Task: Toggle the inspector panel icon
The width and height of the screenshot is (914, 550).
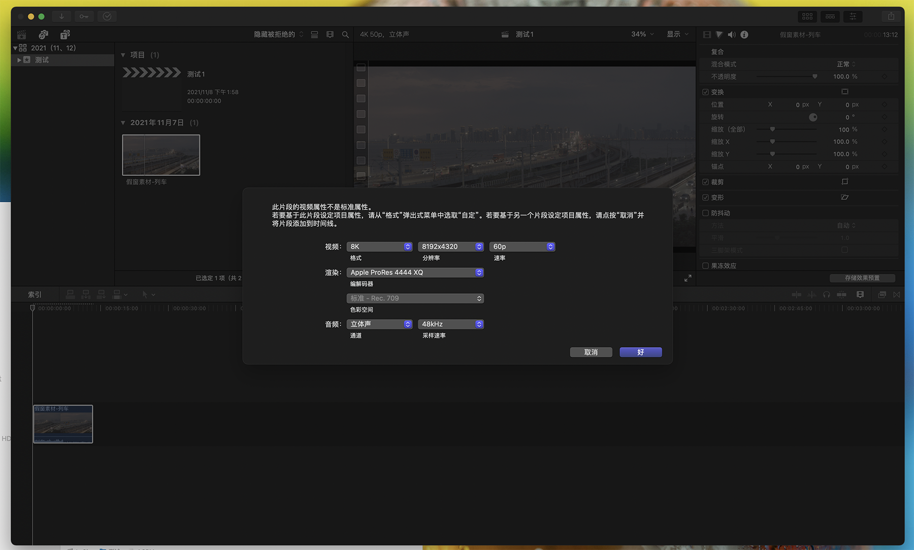Action: [853, 16]
